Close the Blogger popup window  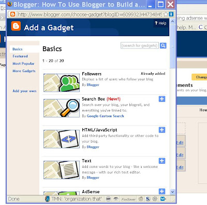coord(170,4)
